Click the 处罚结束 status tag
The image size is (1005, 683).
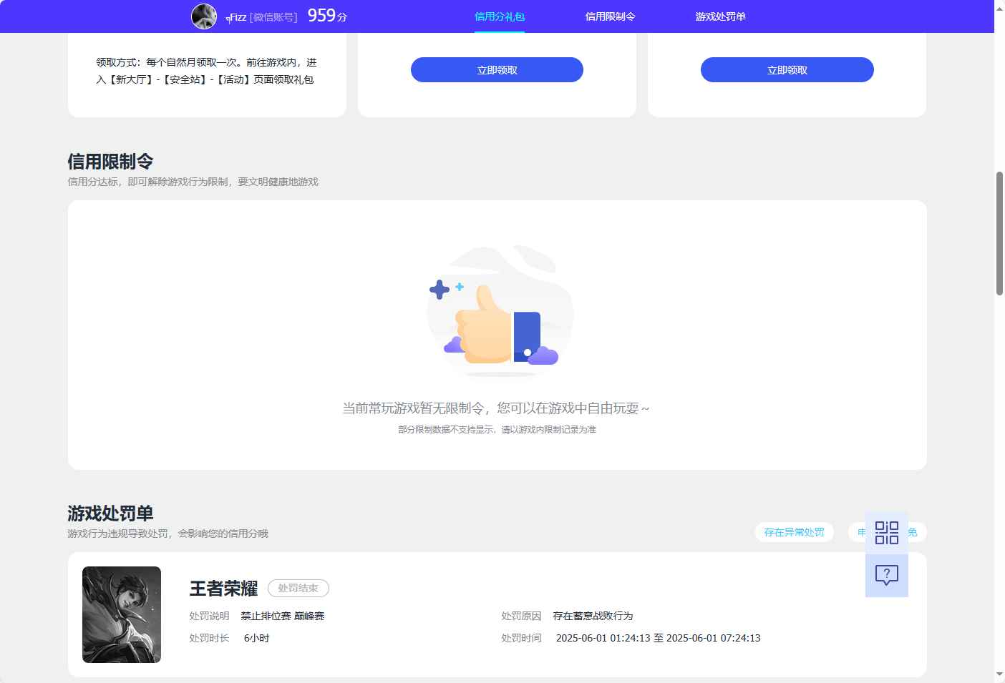point(298,588)
